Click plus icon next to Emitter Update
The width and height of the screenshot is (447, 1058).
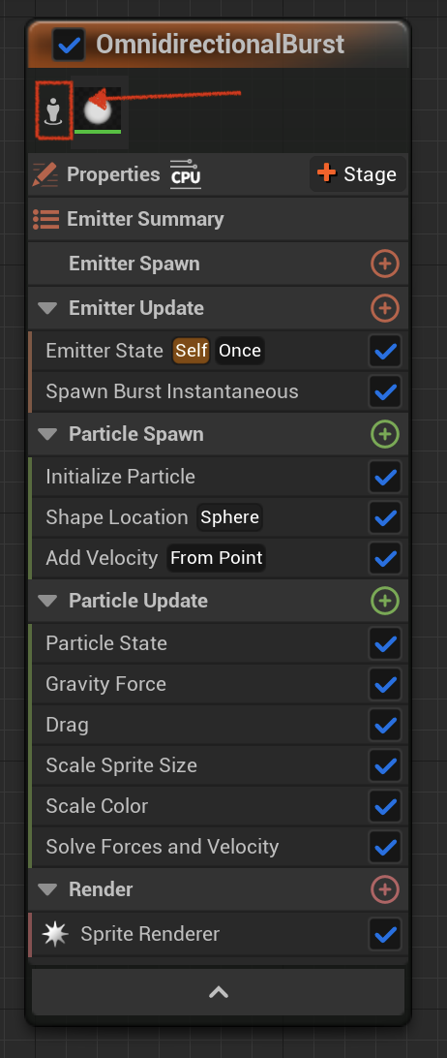tap(385, 308)
